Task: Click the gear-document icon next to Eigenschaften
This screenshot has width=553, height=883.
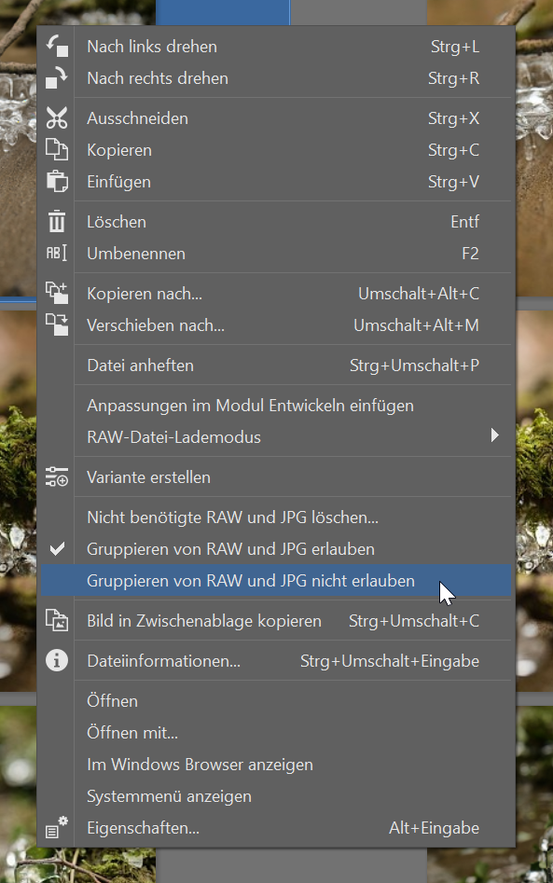Action: (x=56, y=826)
